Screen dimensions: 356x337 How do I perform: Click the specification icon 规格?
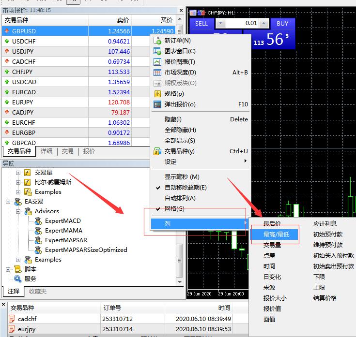(157, 94)
